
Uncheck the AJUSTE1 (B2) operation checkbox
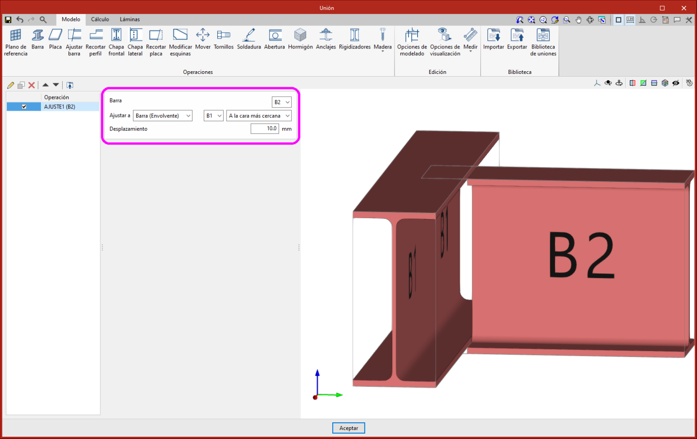(x=24, y=107)
